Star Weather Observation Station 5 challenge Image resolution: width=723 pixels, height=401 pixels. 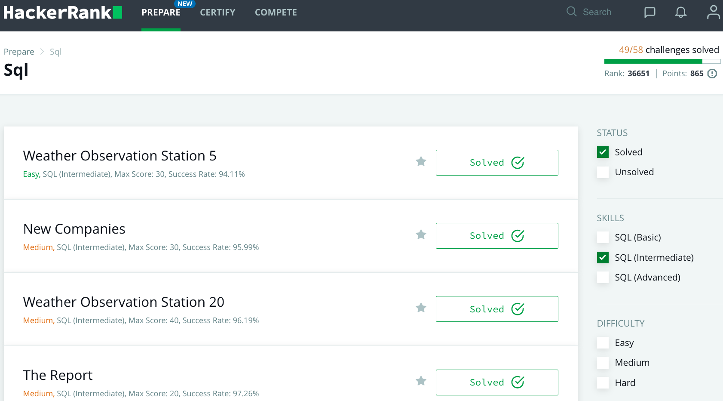point(421,161)
